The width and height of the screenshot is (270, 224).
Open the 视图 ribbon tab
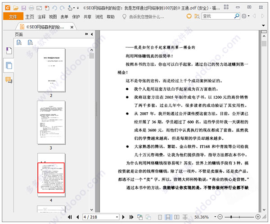[53, 17]
